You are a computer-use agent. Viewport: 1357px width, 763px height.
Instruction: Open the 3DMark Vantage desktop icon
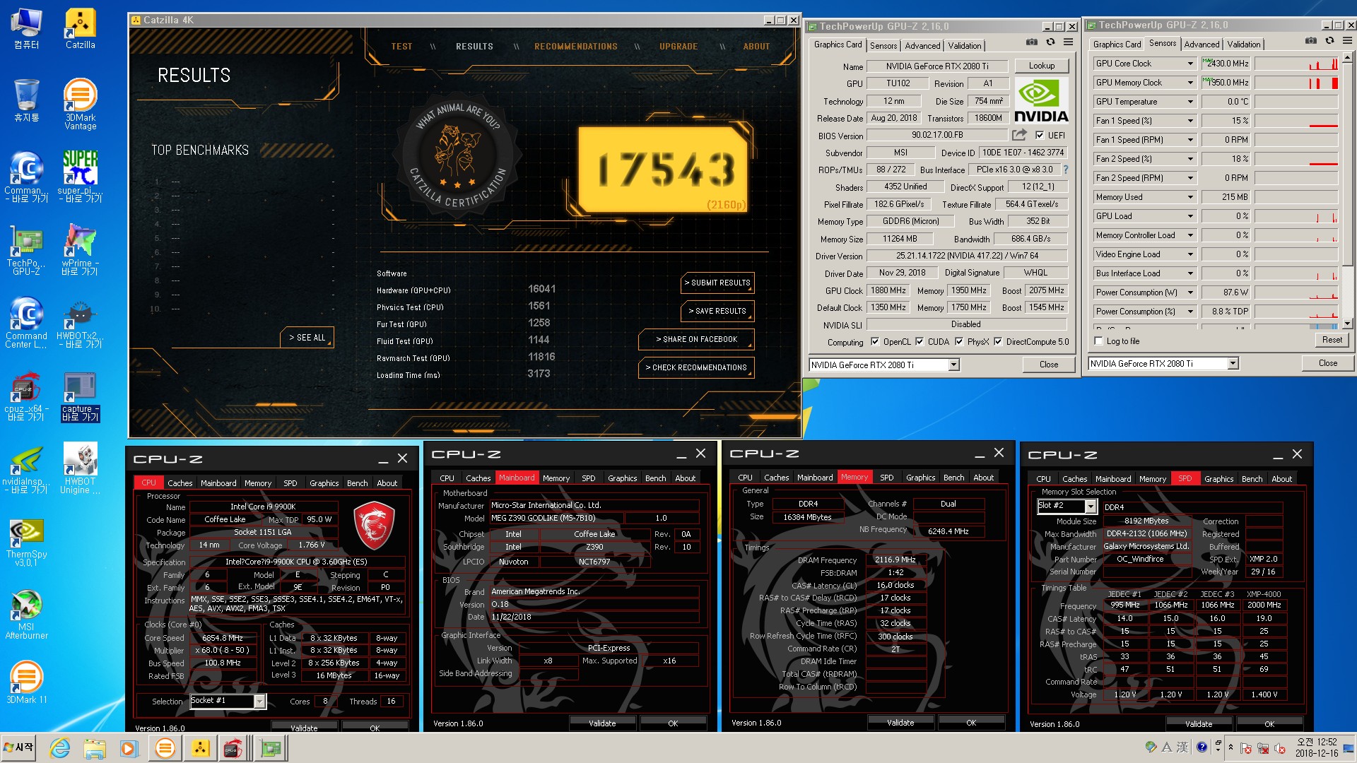click(80, 104)
